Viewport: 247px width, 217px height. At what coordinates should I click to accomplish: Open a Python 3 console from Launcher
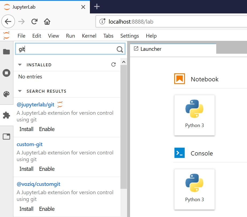[194, 189]
